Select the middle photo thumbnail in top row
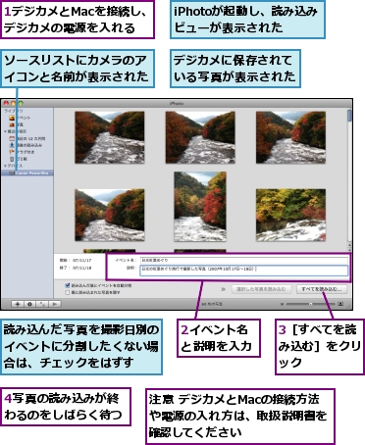The width and height of the screenshot is (365, 445). pos(200,137)
